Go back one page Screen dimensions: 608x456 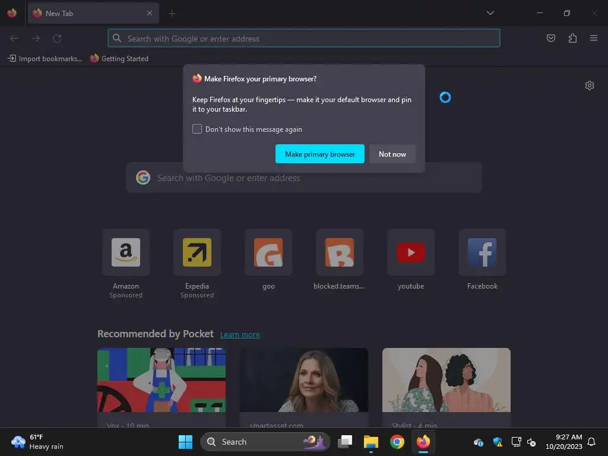[x=14, y=39]
